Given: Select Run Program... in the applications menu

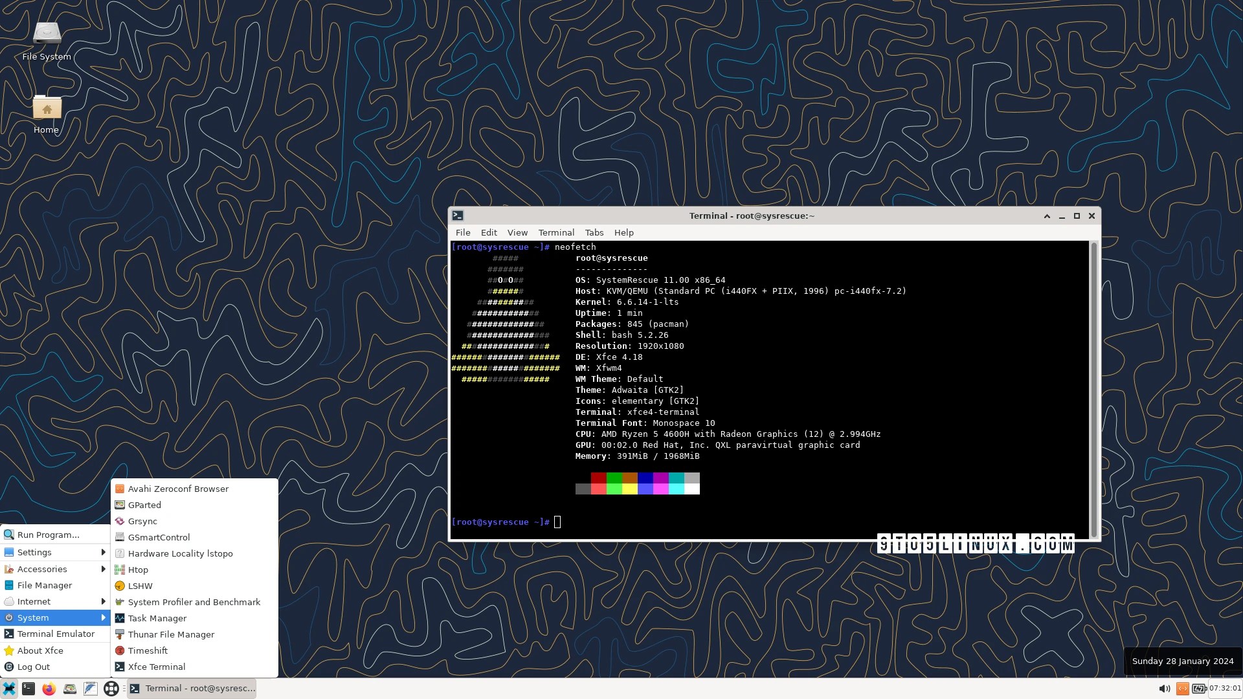Looking at the screenshot, I should pyautogui.click(x=48, y=535).
